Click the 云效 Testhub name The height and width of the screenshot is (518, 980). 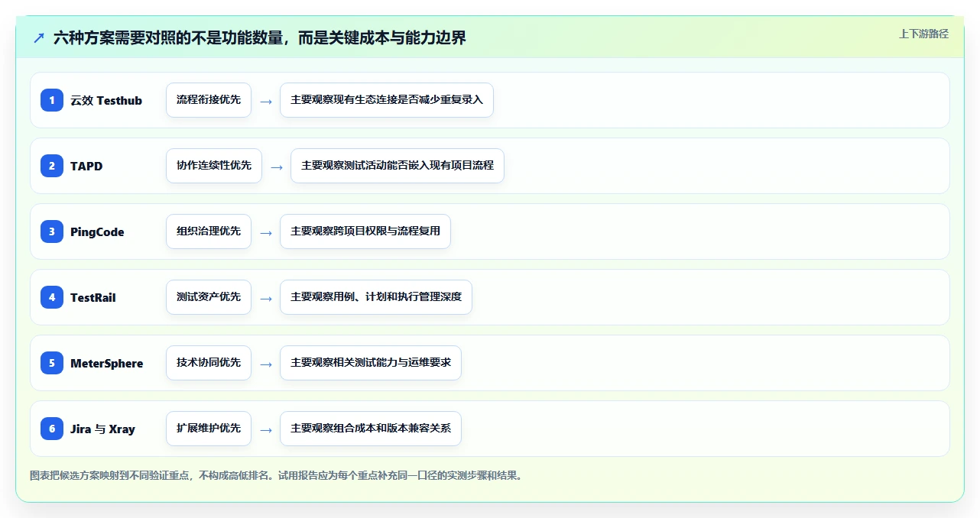click(x=106, y=101)
